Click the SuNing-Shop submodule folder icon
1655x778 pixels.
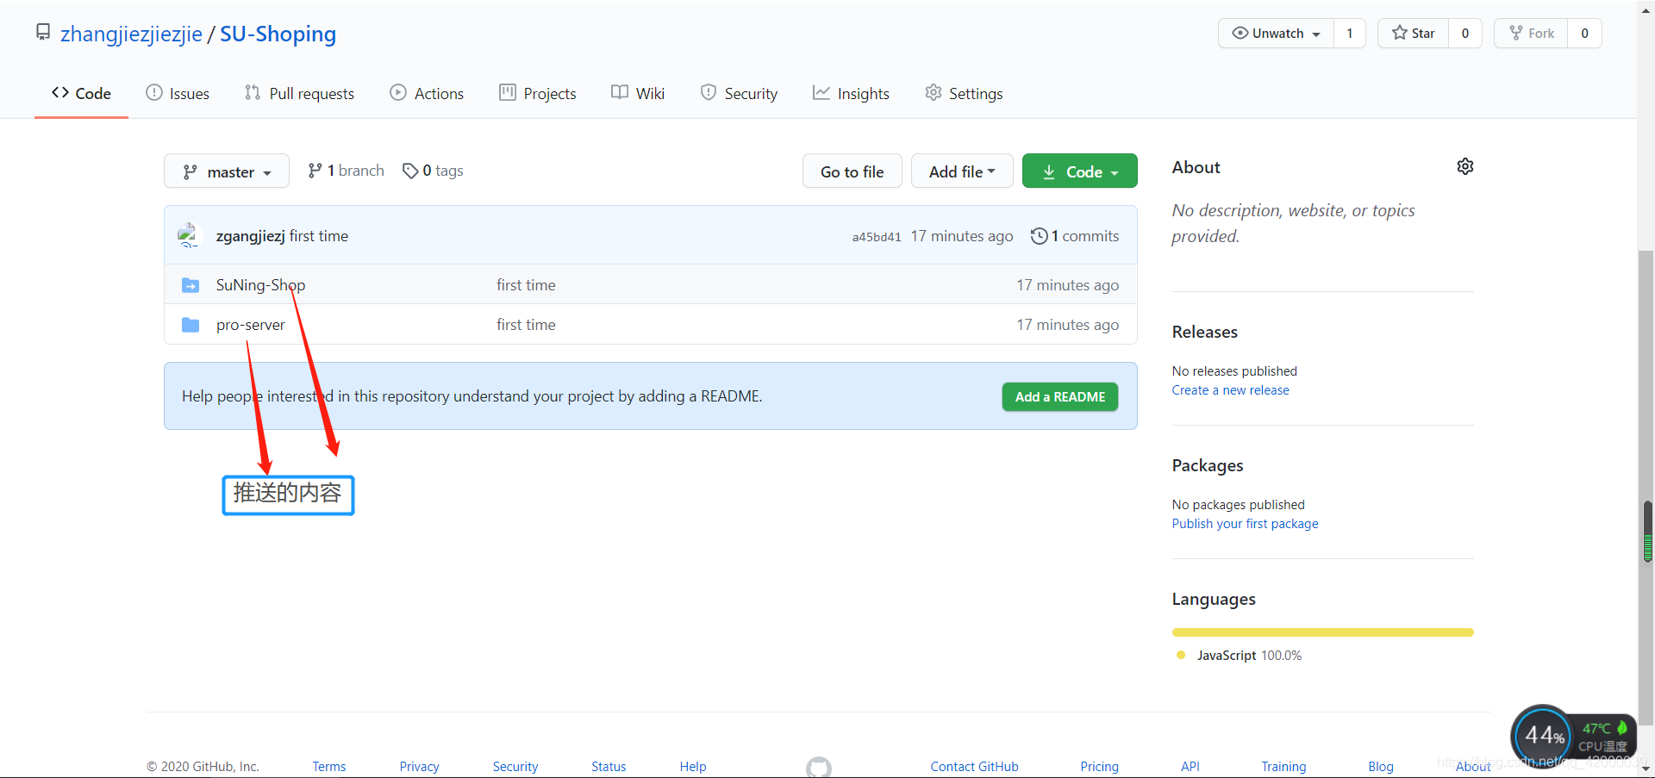[190, 285]
